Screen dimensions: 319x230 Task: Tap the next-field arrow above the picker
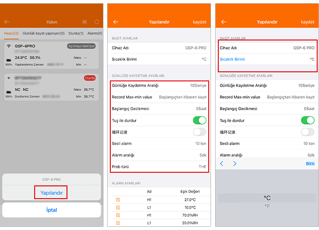(x=235, y=164)
